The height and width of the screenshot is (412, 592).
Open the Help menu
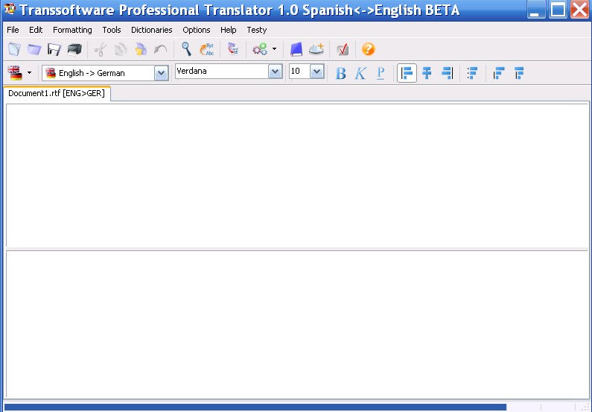click(x=229, y=30)
